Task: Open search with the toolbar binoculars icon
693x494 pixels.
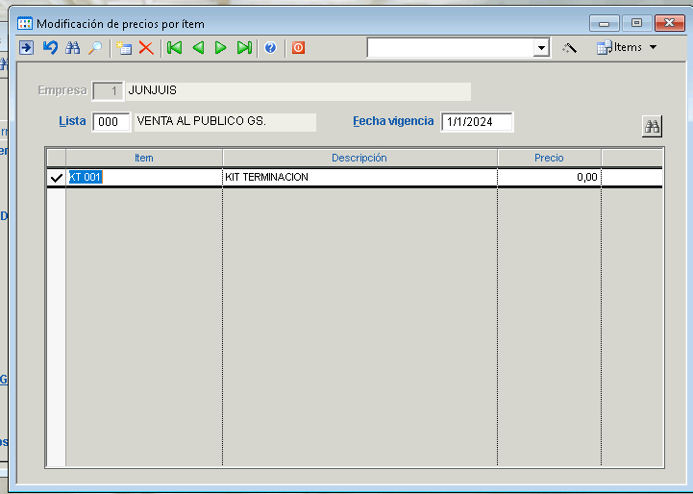Action: click(72, 47)
